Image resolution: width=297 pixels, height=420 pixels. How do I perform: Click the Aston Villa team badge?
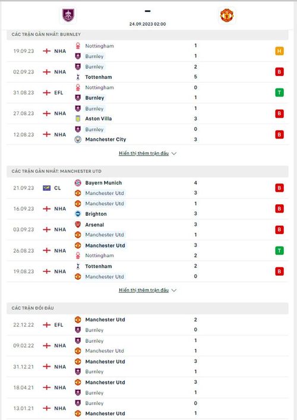pos(78,119)
